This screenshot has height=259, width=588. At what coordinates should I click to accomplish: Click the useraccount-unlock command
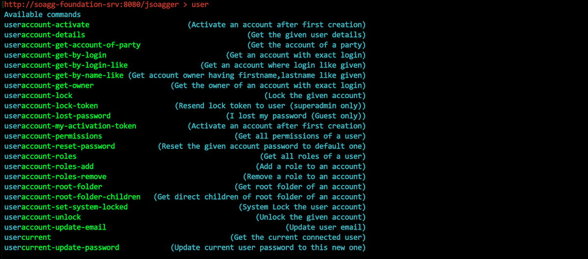(43, 217)
